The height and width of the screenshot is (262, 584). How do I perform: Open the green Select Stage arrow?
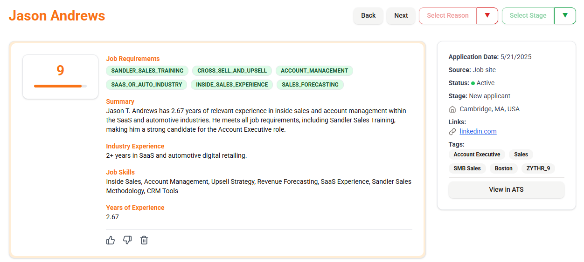[x=565, y=15]
